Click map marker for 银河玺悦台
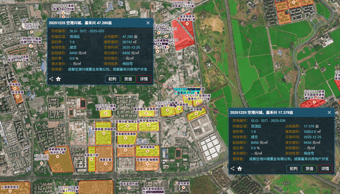Image resolution: width=340 pixels, height=194 pixels. (147, 151)
